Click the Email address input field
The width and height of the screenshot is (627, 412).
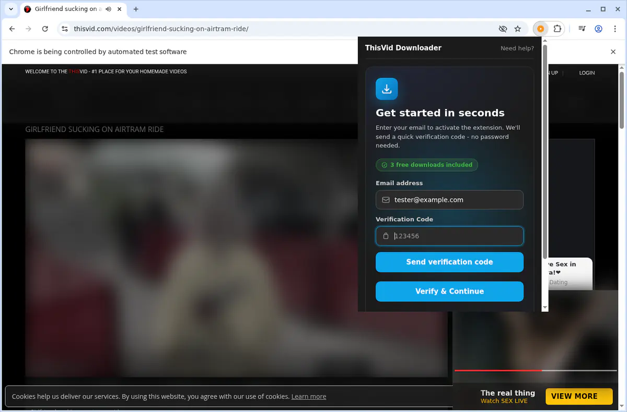[x=449, y=200]
